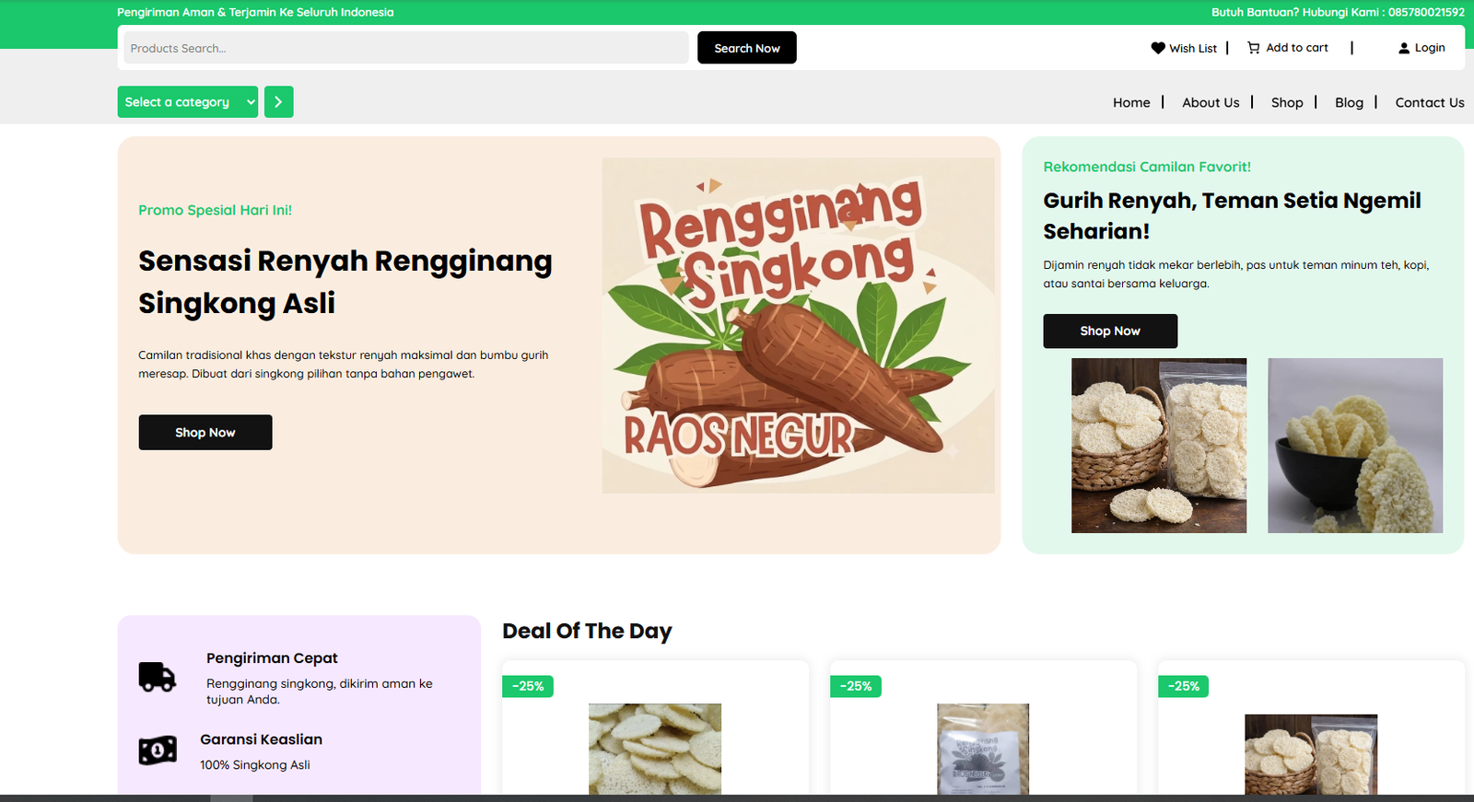Click the Pengiriman Cepat title
1474x802 pixels.
(272, 657)
